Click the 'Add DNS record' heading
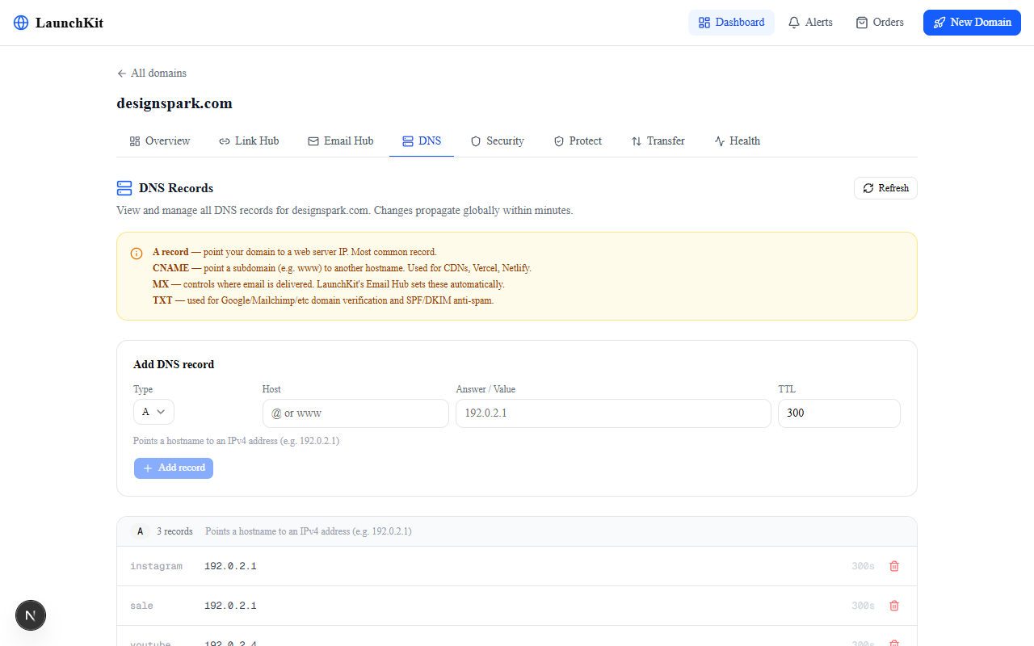The image size is (1034, 646). (x=174, y=364)
